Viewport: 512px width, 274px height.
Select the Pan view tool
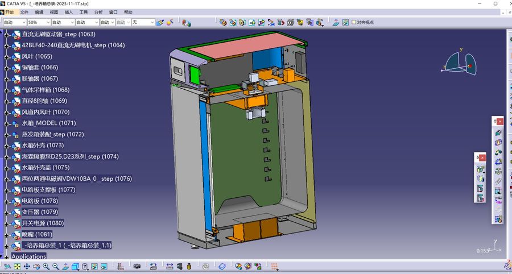click(27, 267)
